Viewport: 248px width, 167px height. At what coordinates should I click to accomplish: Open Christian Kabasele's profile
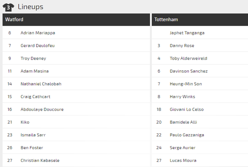tap(40, 160)
